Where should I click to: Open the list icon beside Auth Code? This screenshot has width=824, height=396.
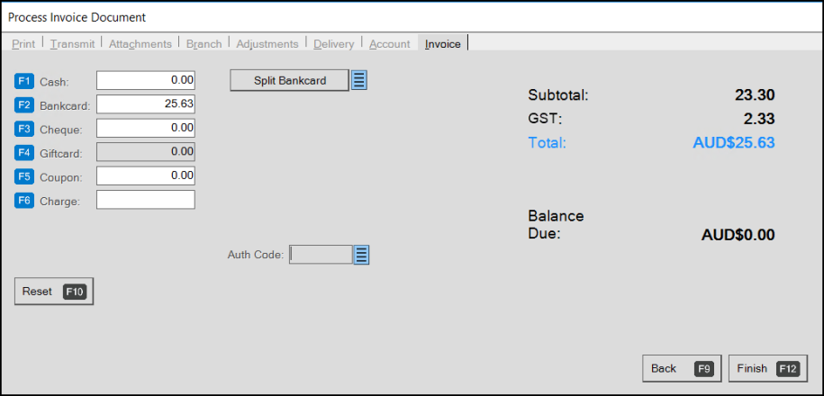361,255
